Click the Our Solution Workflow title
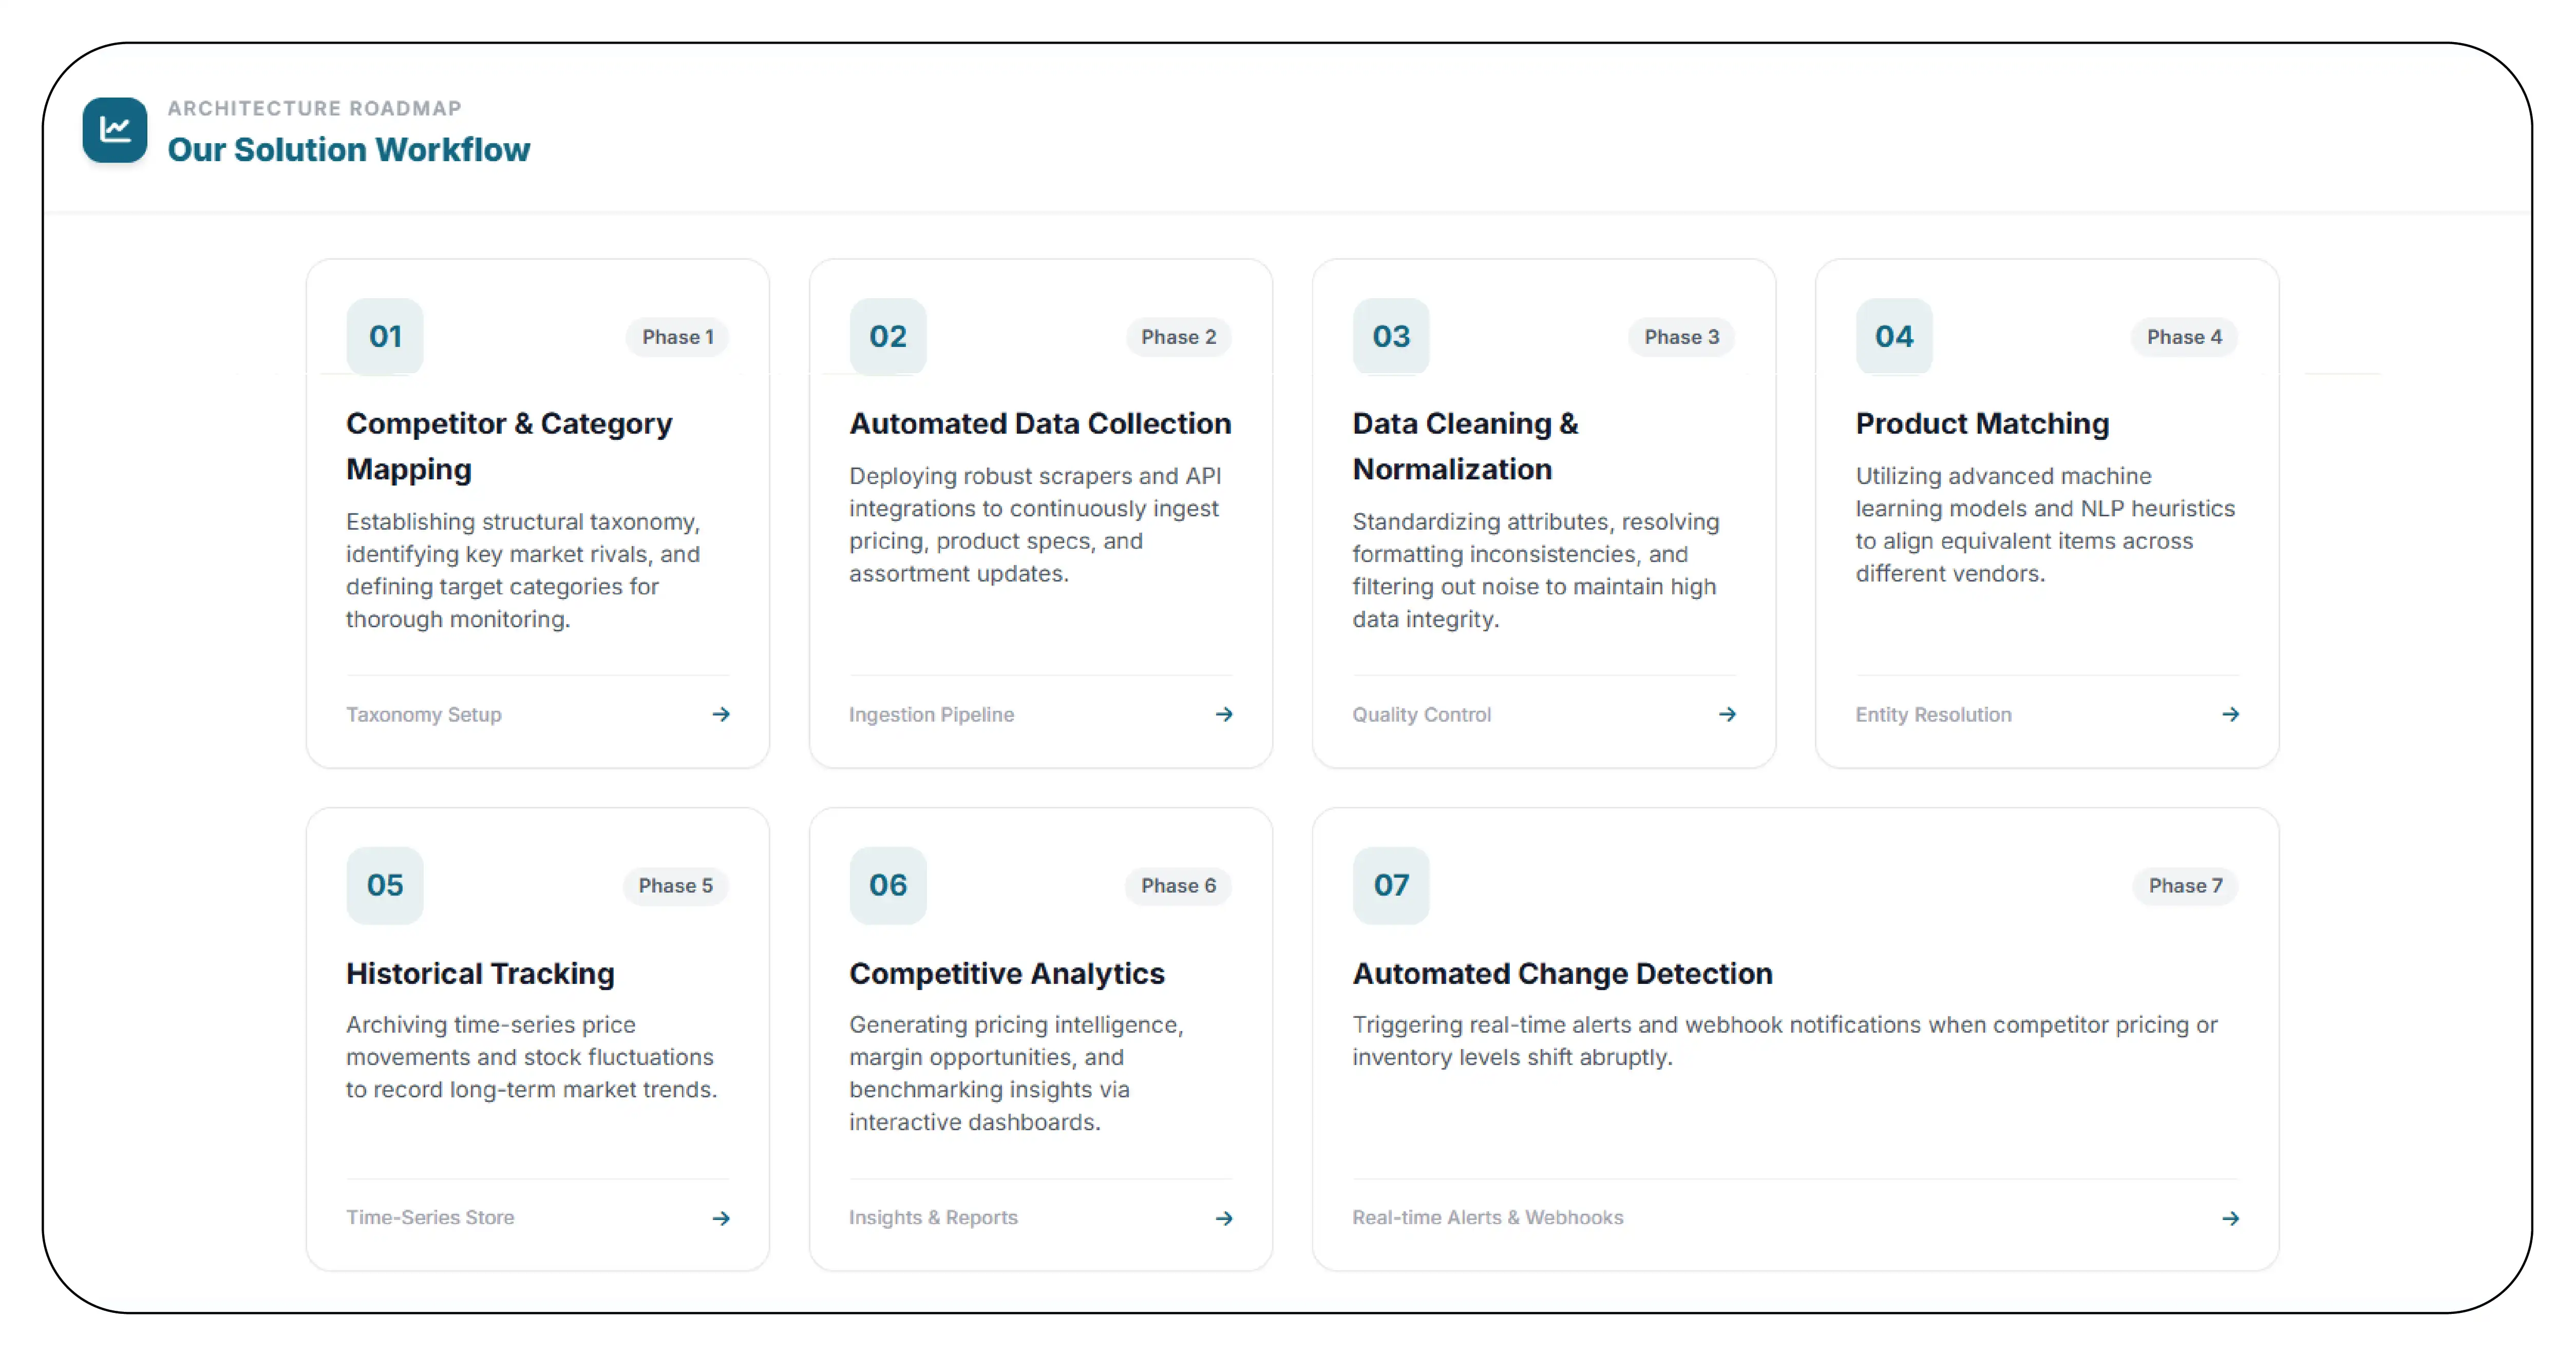 (349, 150)
